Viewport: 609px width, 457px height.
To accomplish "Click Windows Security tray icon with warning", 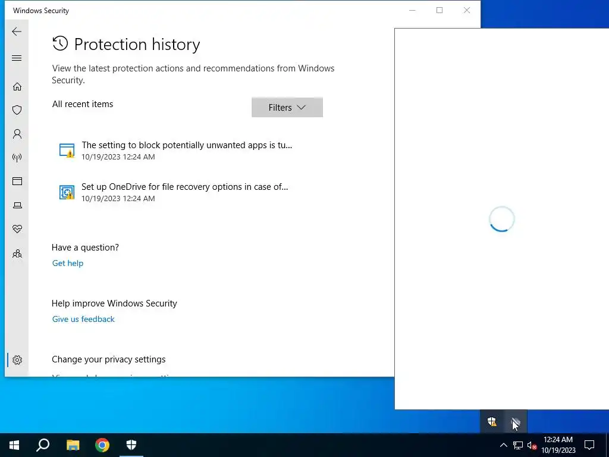I will click(492, 422).
